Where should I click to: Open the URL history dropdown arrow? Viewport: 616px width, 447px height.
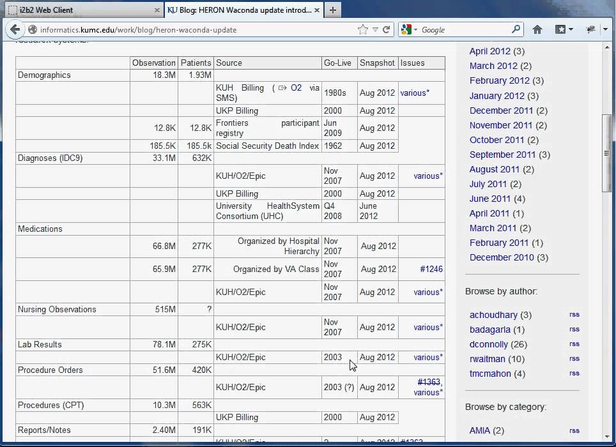375,29
